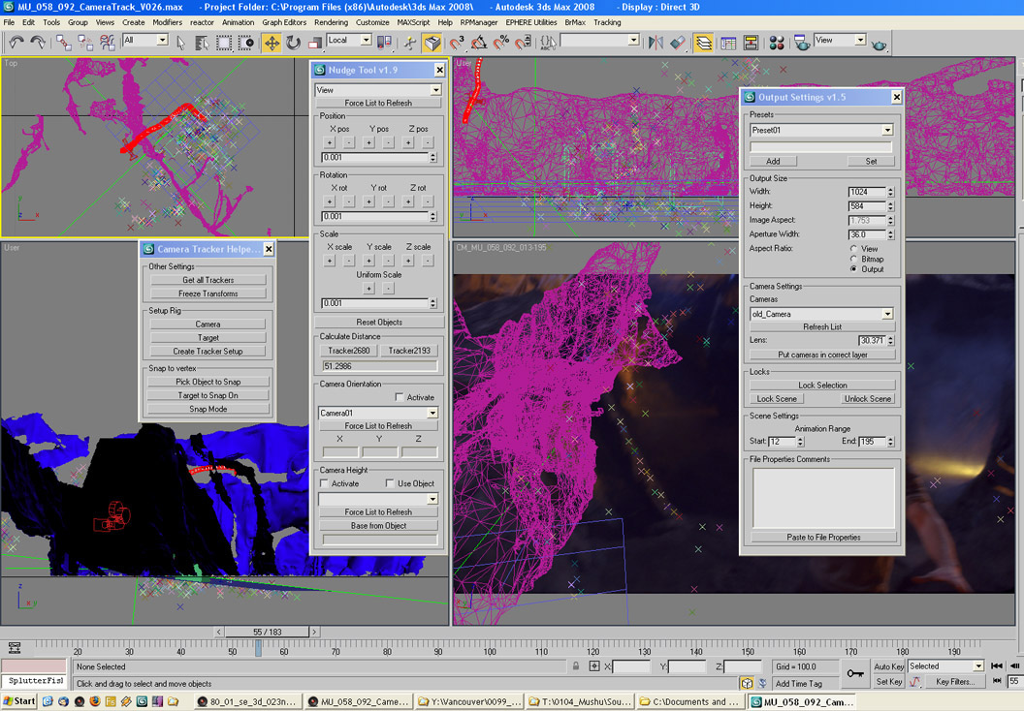Open the Preset01 presets dropdown
The height and width of the screenshot is (711, 1024).
point(886,130)
